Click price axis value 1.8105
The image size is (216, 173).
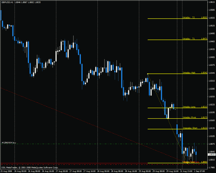click(212, 136)
